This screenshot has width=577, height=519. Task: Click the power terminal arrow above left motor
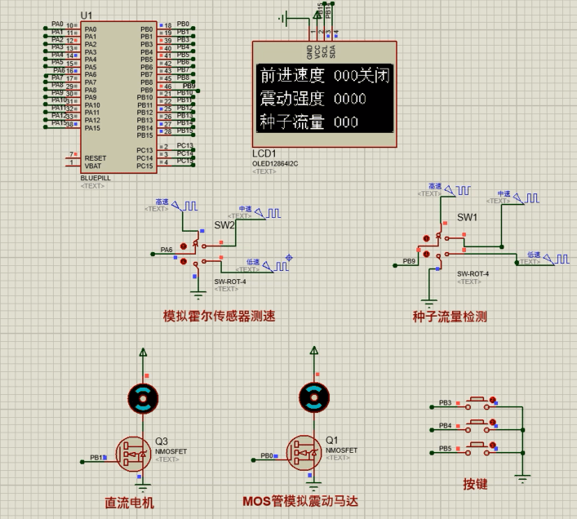click(x=143, y=353)
